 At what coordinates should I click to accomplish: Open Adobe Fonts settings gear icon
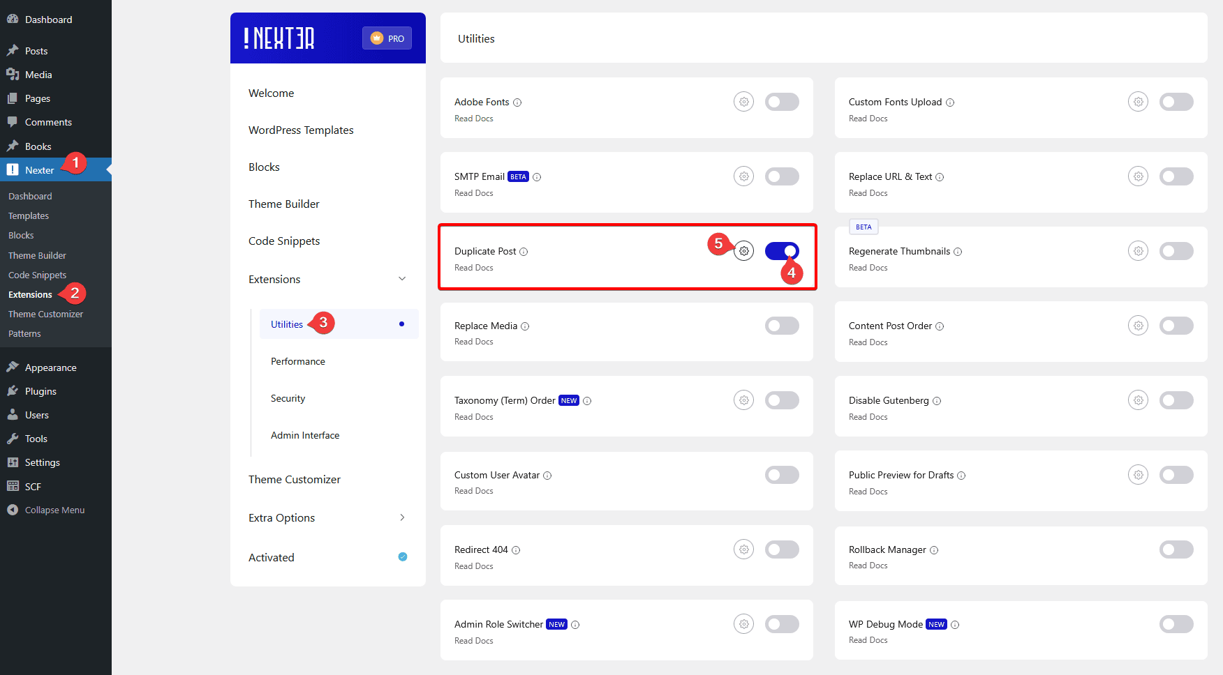744,102
